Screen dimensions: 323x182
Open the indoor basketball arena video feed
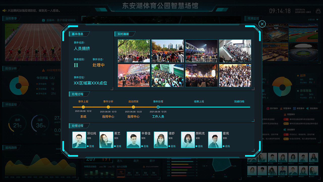(275, 33)
